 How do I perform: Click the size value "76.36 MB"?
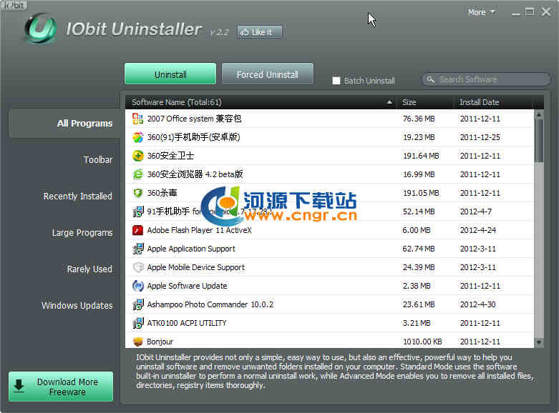pyautogui.click(x=419, y=119)
